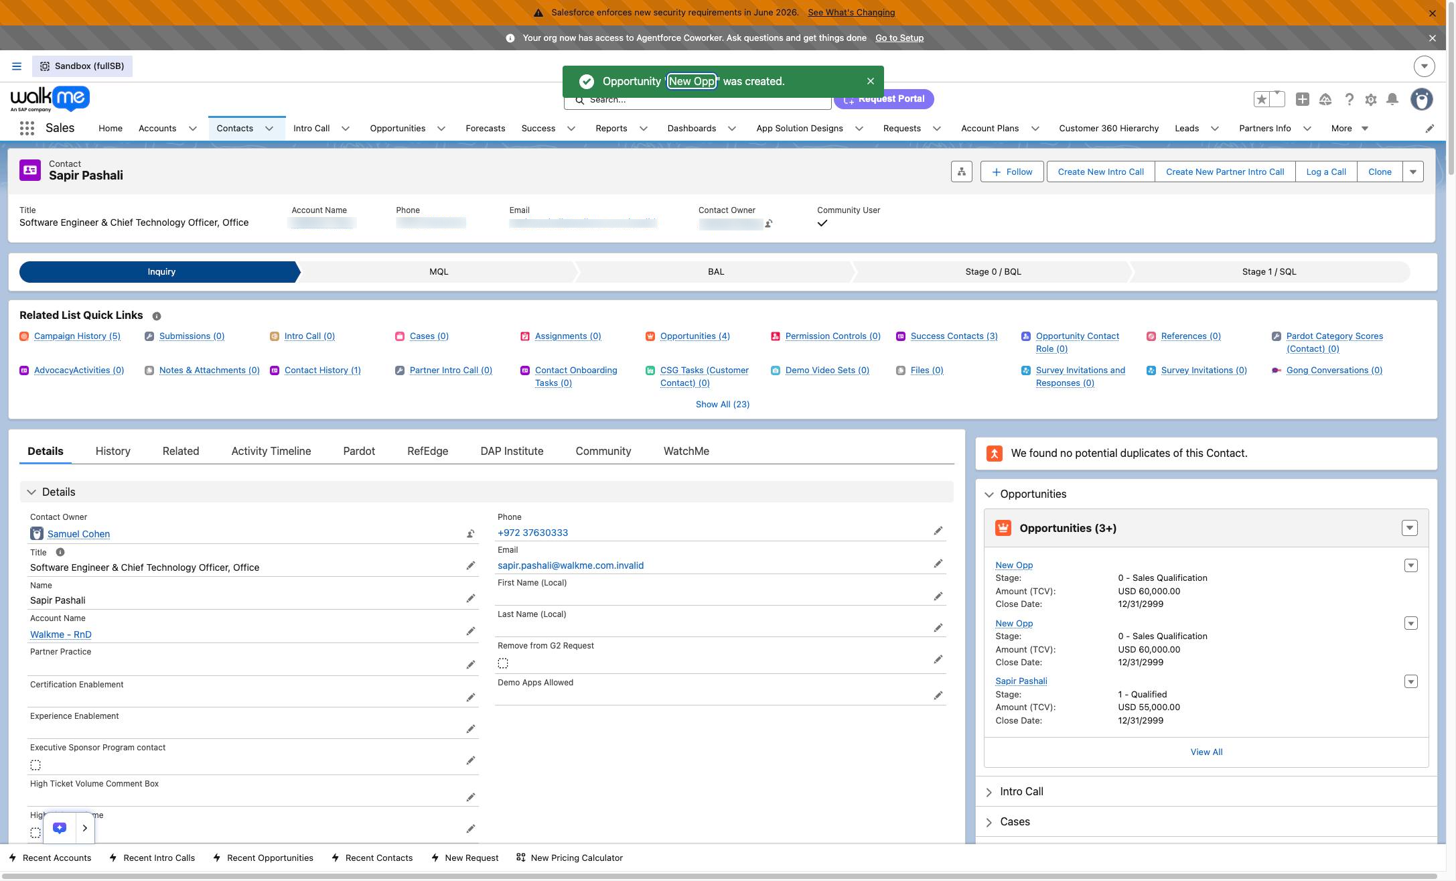
Task: Open the more actions dropdown beside Clone
Action: tap(1413, 172)
